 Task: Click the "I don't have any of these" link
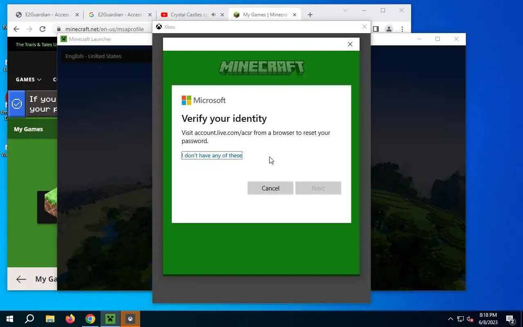click(212, 155)
